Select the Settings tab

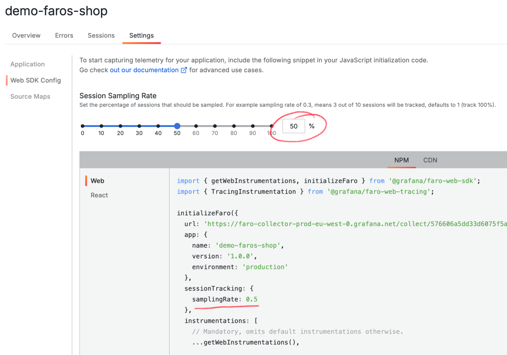(141, 35)
